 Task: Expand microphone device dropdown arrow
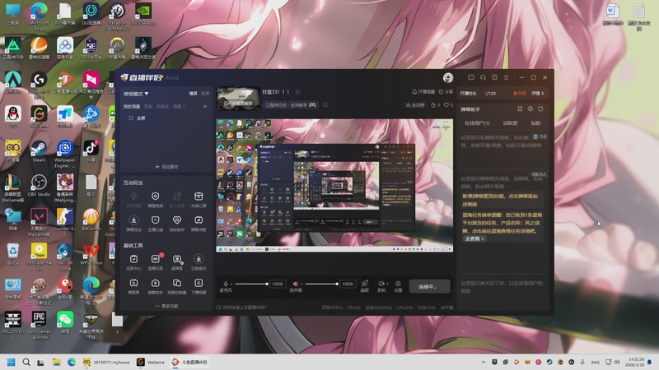(x=231, y=284)
